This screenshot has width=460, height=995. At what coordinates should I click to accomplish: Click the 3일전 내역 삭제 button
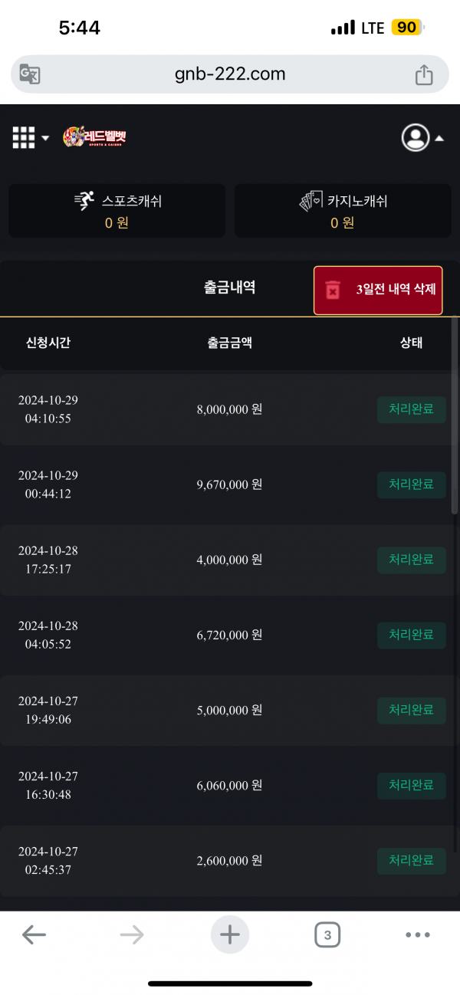pyautogui.click(x=378, y=291)
